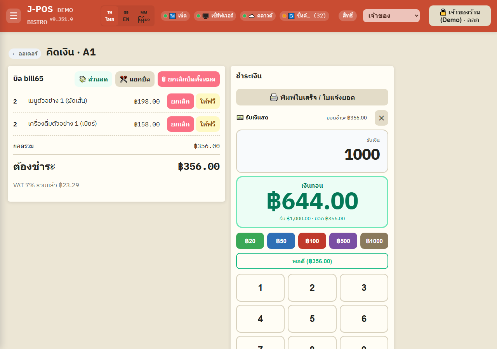Open the เจ้าของ role dropdown

[391, 16]
